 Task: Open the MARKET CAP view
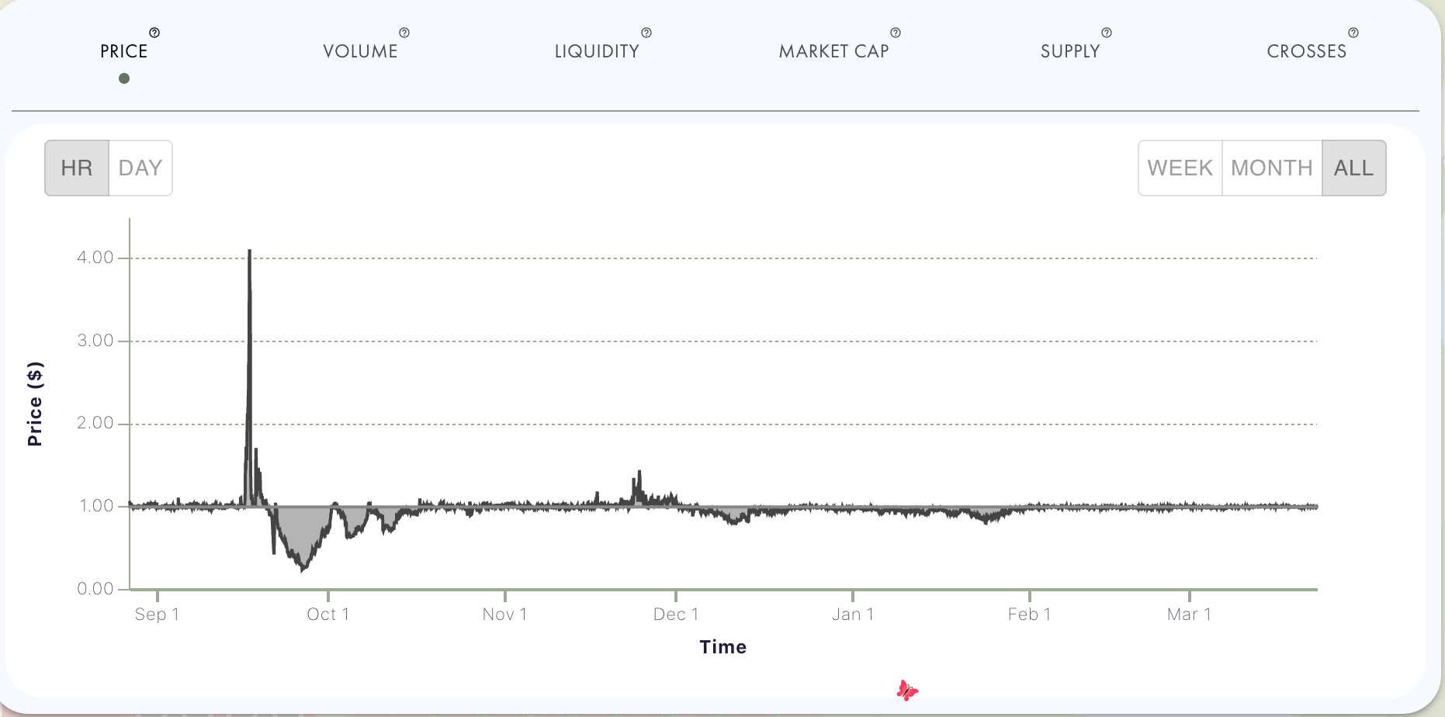[834, 51]
